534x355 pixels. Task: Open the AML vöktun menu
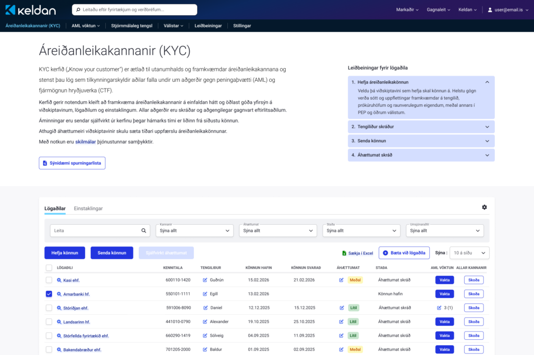[x=86, y=25]
